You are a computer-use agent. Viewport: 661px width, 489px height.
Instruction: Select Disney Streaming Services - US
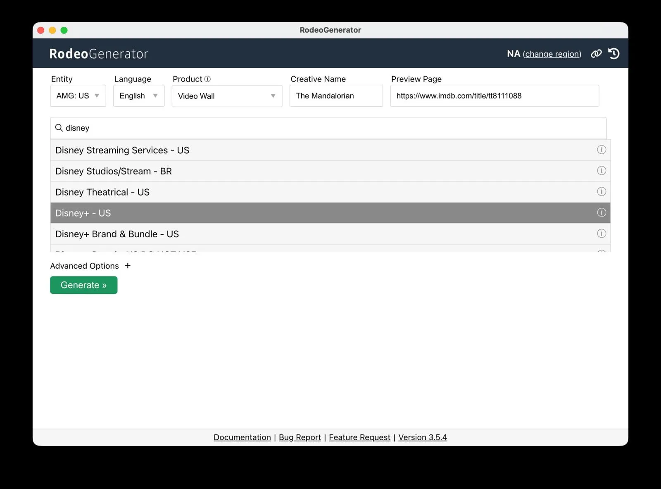click(x=330, y=150)
